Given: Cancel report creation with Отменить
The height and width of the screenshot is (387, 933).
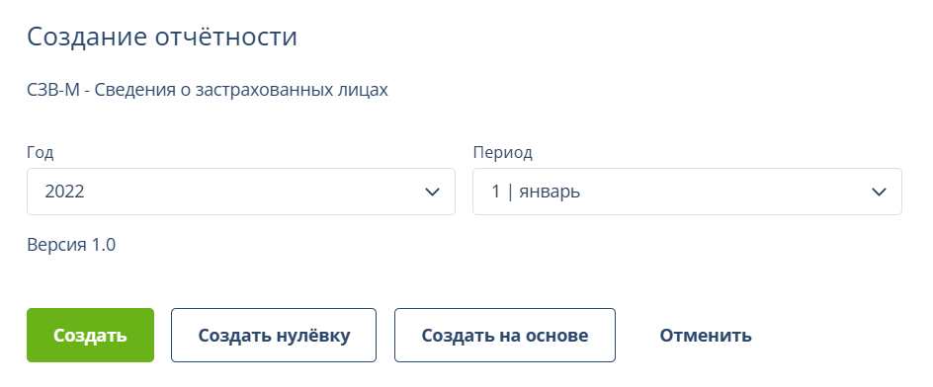Looking at the screenshot, I should pyautogui.click(x=705, y=336).
